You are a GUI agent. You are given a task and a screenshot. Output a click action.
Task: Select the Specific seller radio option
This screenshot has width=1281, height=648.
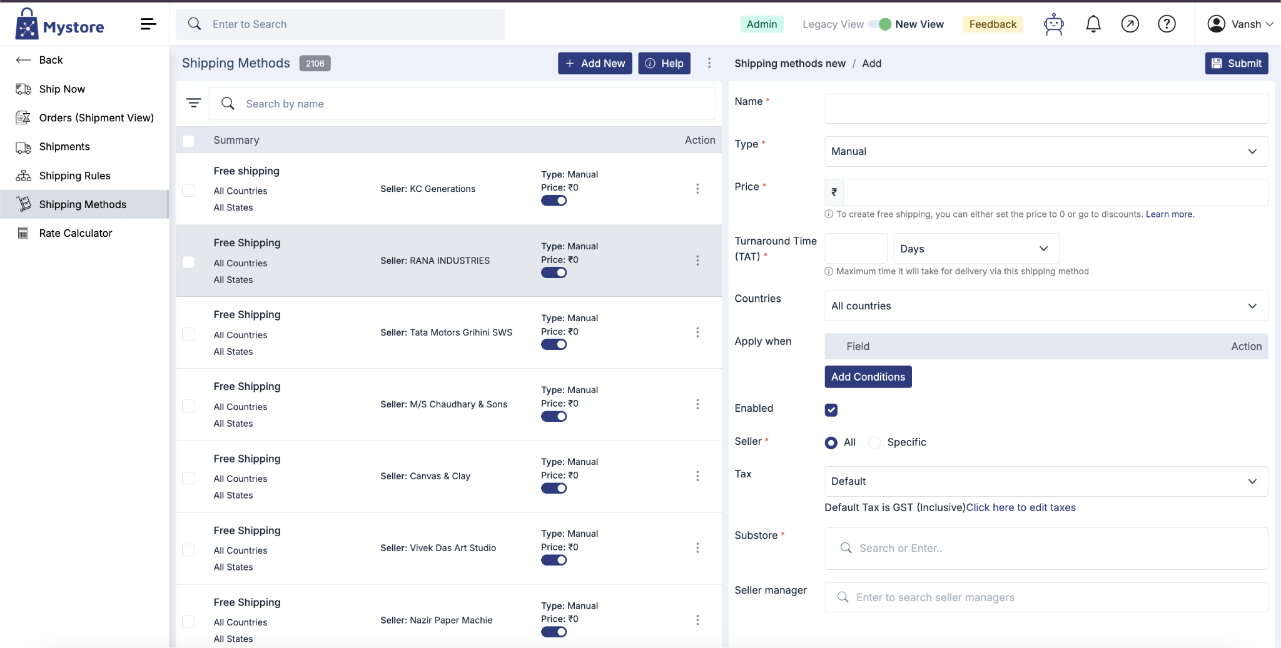coord(875,442)
